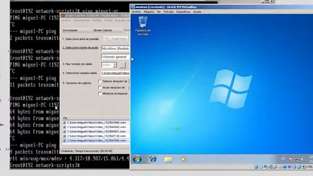Open the Papelera de reciclaje desktop icon
Image resolution: width=313 pixels, height=176 pixels.
[143, 26]
